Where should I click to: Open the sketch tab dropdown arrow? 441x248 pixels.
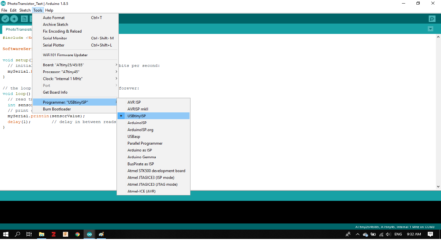(430, 29)
